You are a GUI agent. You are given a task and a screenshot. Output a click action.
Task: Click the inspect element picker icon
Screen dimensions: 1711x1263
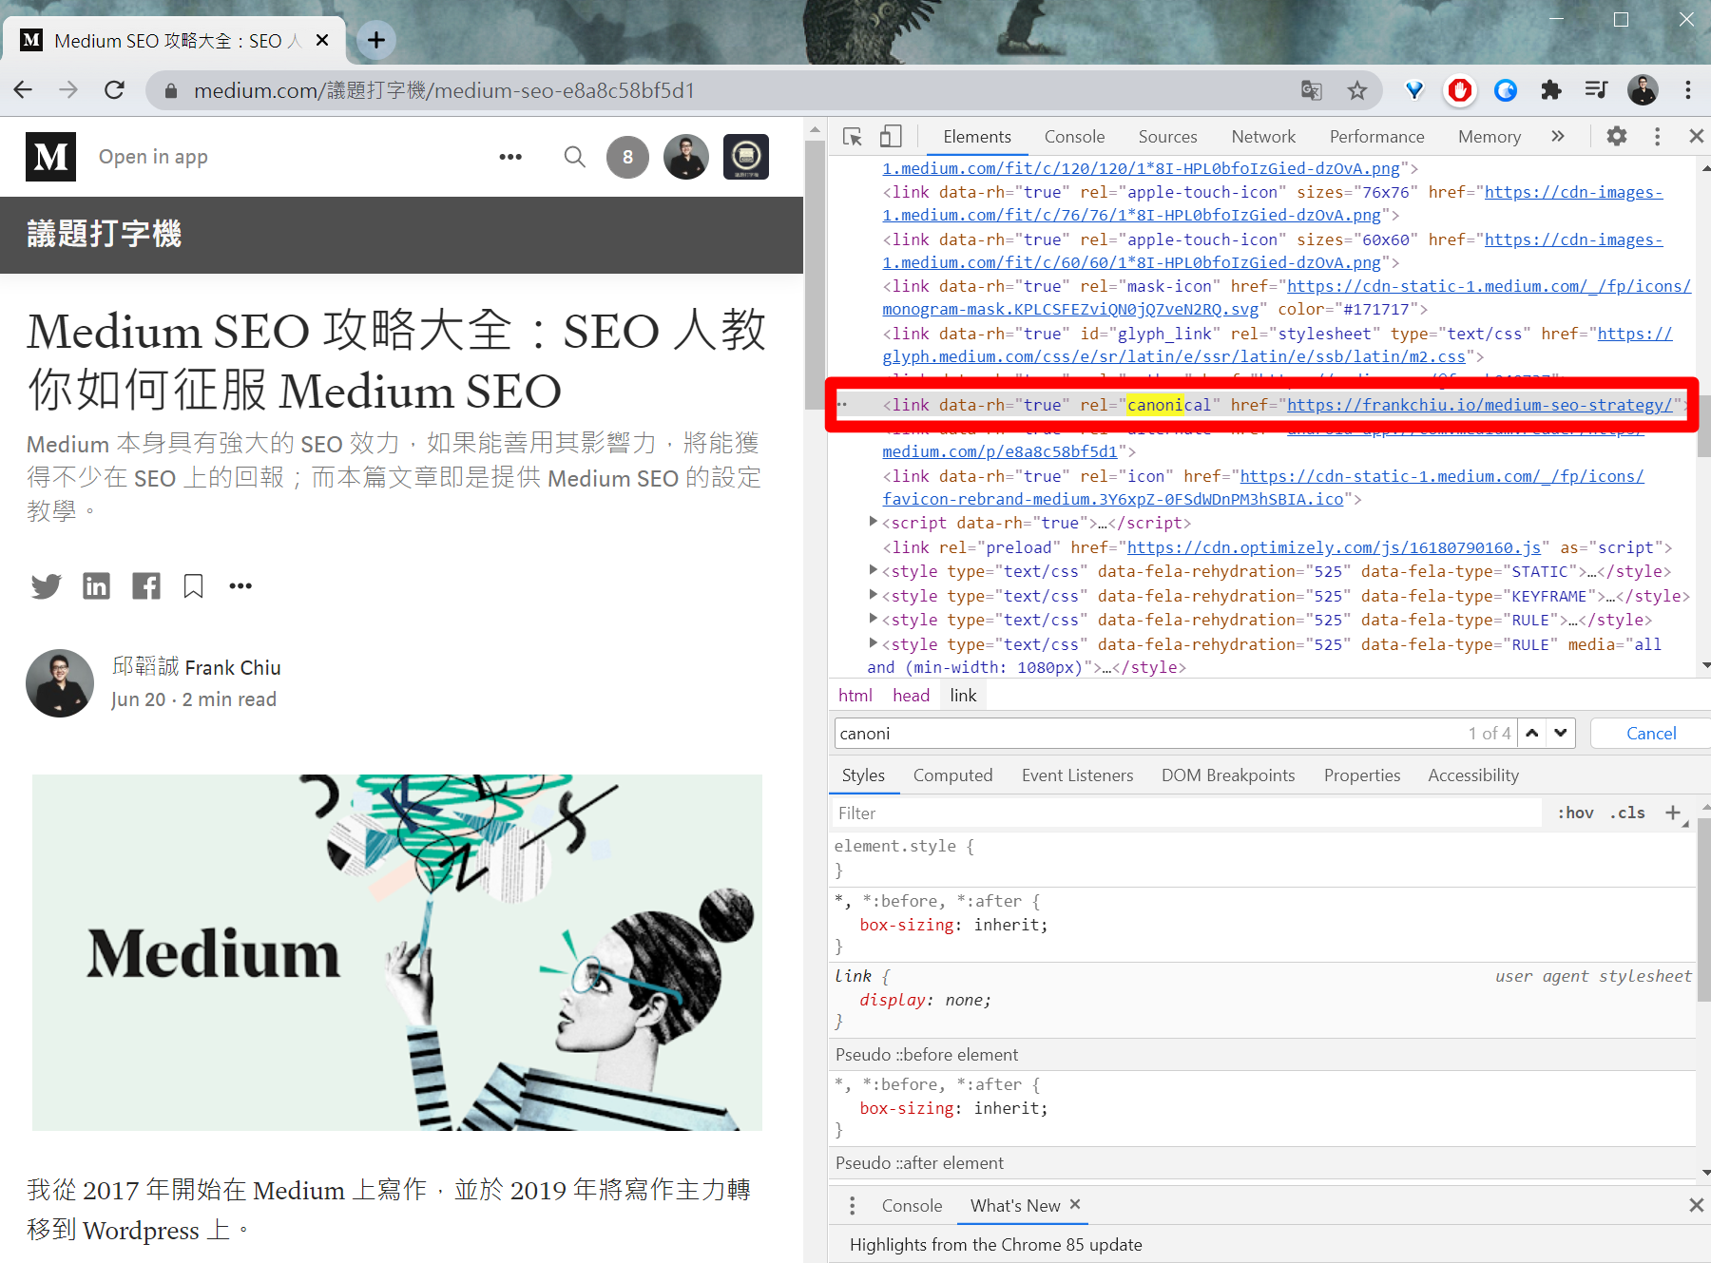tap(853, 137)
